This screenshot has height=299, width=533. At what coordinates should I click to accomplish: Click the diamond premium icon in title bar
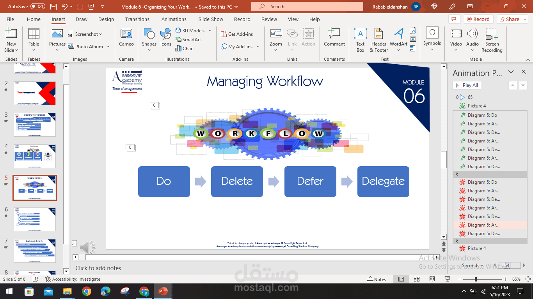point(435,7)
